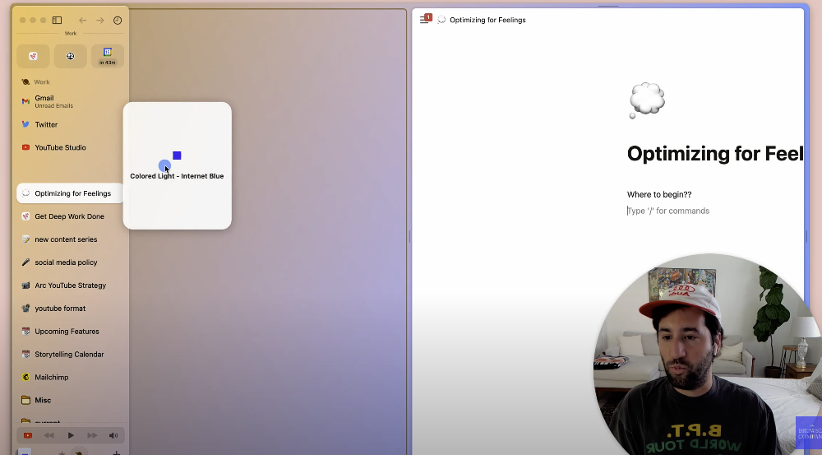This screenshot has width=822, height=455.
Task: Open Notion sidebar menu with notification badge
Action: tap(425, 20)
